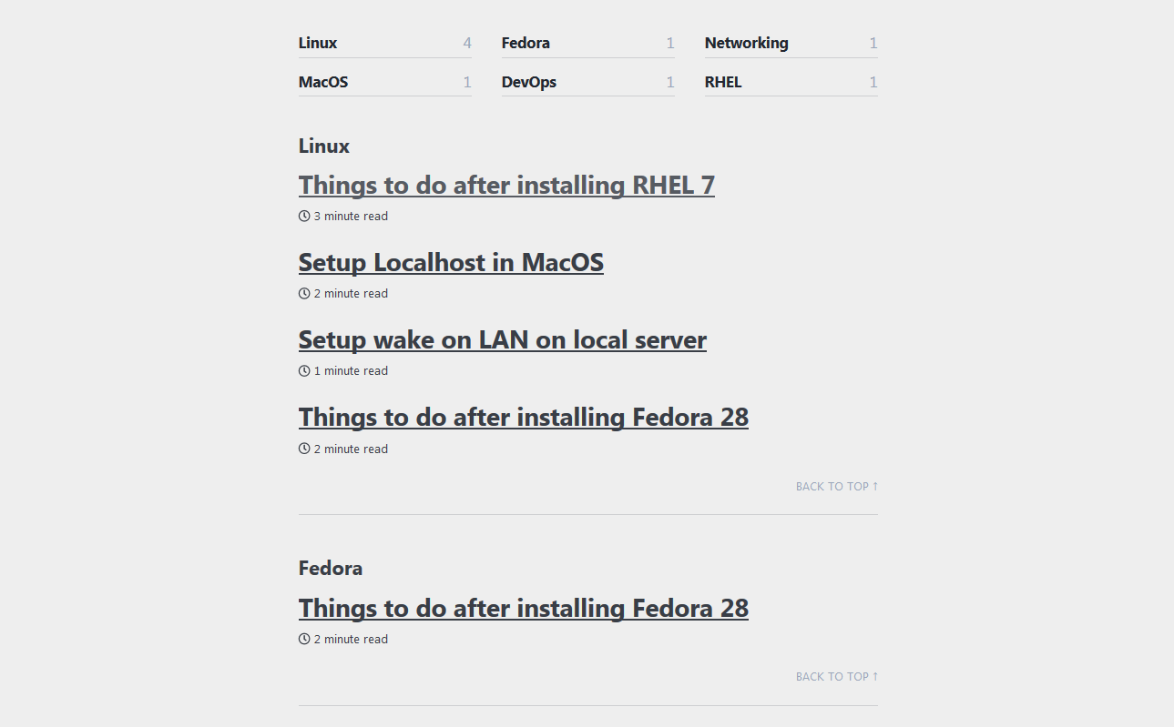Select the DevOps tag
This screenshot has width=1174, height=727.
click(529, 82)
